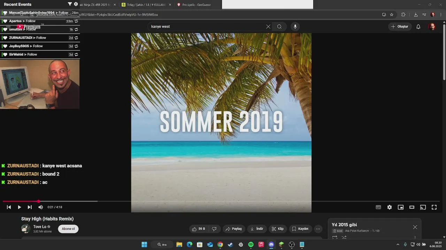Image resolution: width=446 pixels, height=250 pixels.
Task: Open Chrome downloads tray icon
Action: pos(416,15)
